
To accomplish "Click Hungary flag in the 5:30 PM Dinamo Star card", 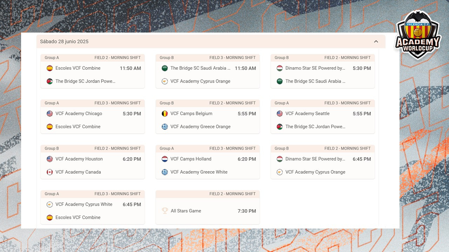I will click(280, 68).
